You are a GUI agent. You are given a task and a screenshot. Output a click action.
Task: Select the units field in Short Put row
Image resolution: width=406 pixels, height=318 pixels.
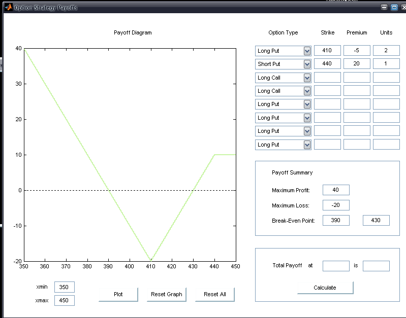(386, 63)
